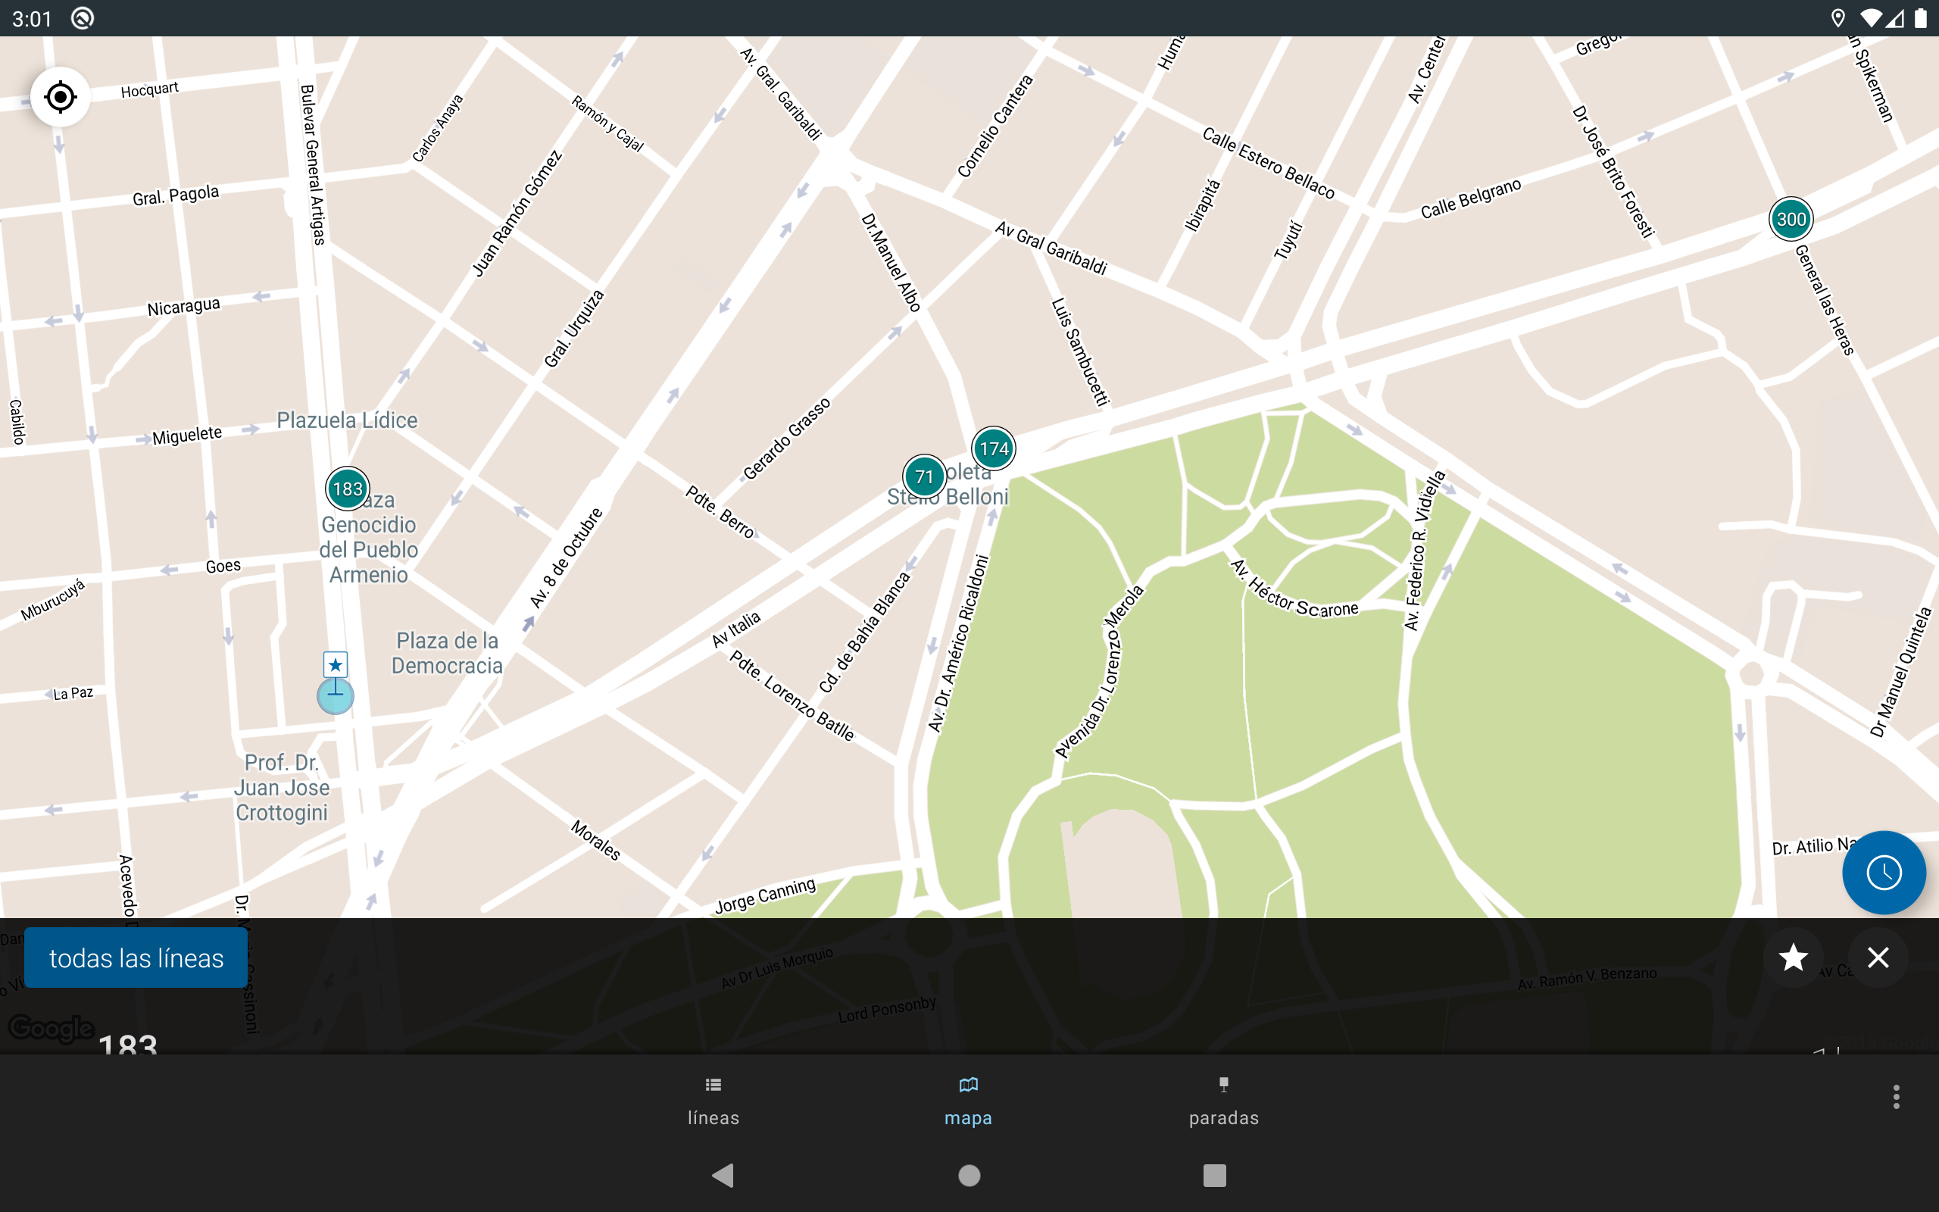1939x1212 pixels.
Task: Switch to the paradas tab
Action: [x=1223, y=1102]
